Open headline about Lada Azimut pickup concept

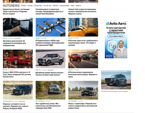(49, 74)
